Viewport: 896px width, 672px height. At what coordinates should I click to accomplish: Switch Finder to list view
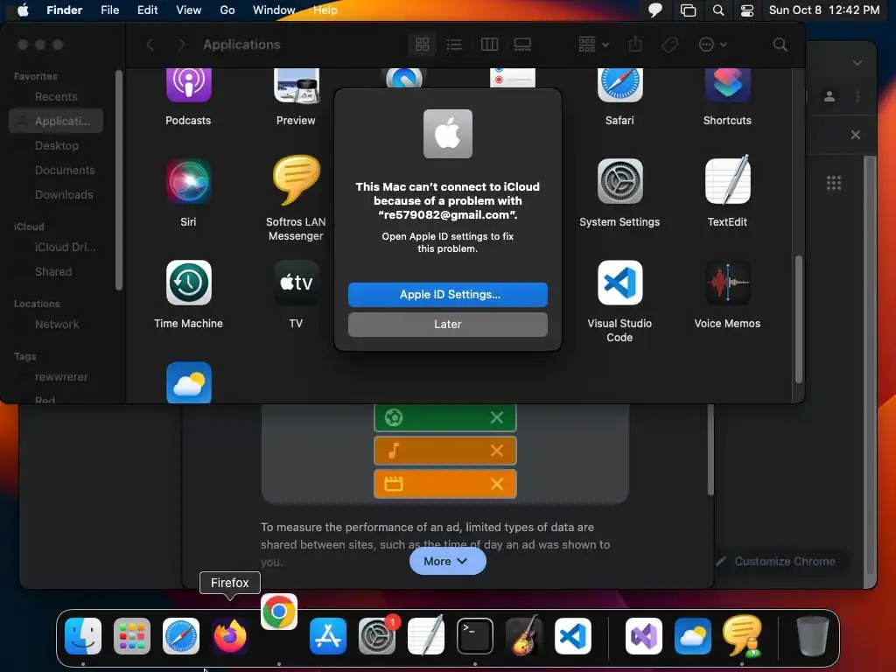pyautogui.click(x=454, y=45)
